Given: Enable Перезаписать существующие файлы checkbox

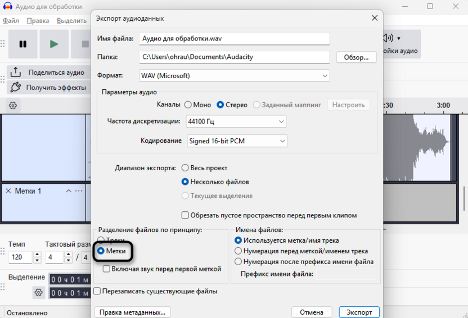Looking at the screenshot, I should (x=97, y=291).
